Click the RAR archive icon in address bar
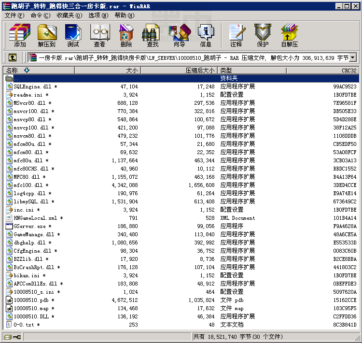Screen dimensions: 362x343 click(x=32, y=57)
